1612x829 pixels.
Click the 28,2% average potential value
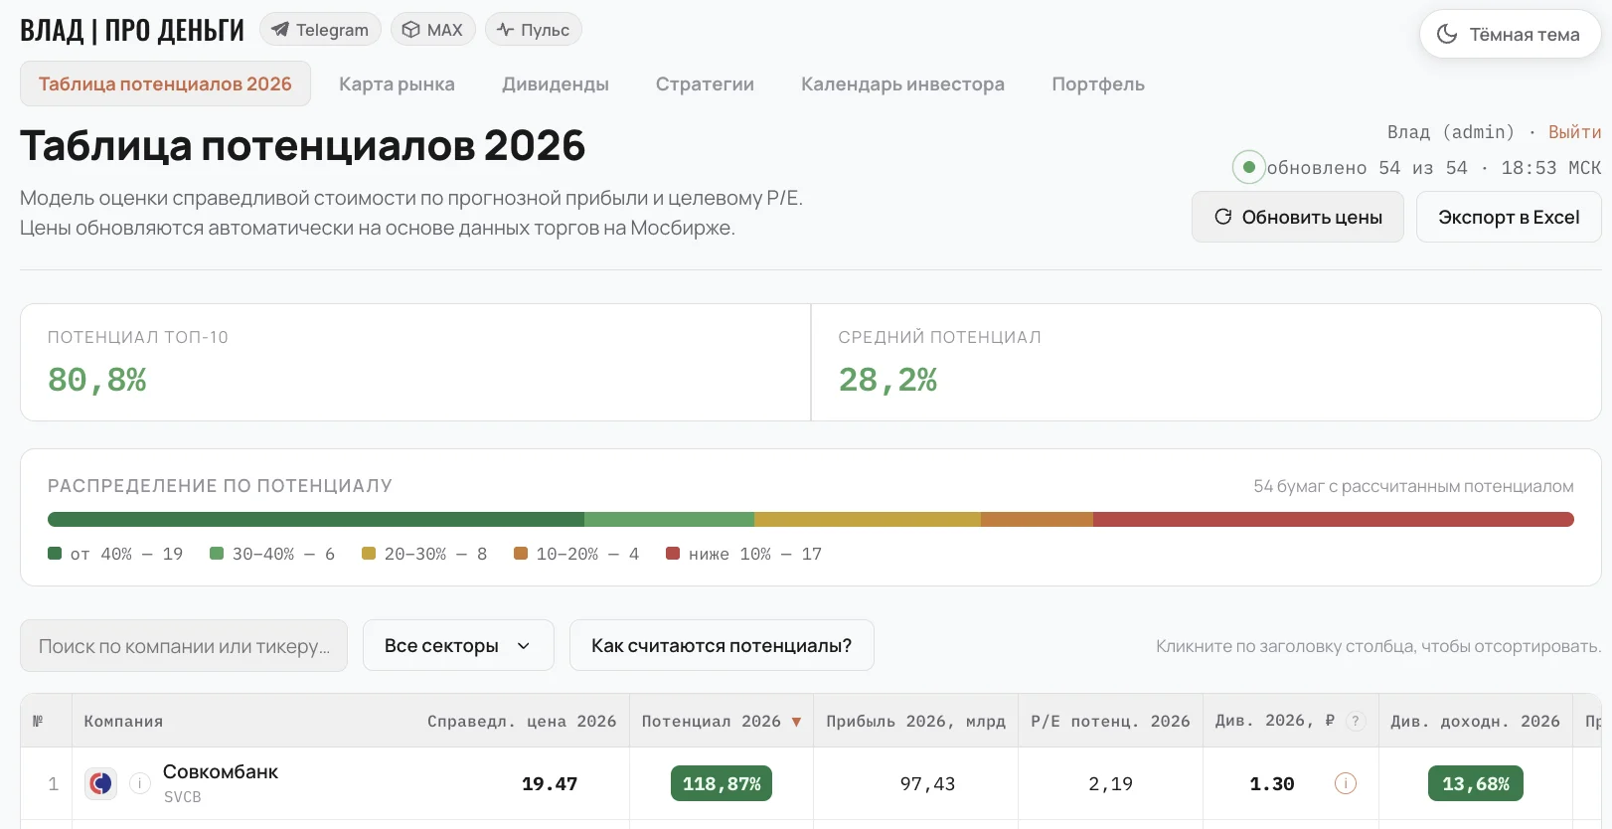point(887,380)
